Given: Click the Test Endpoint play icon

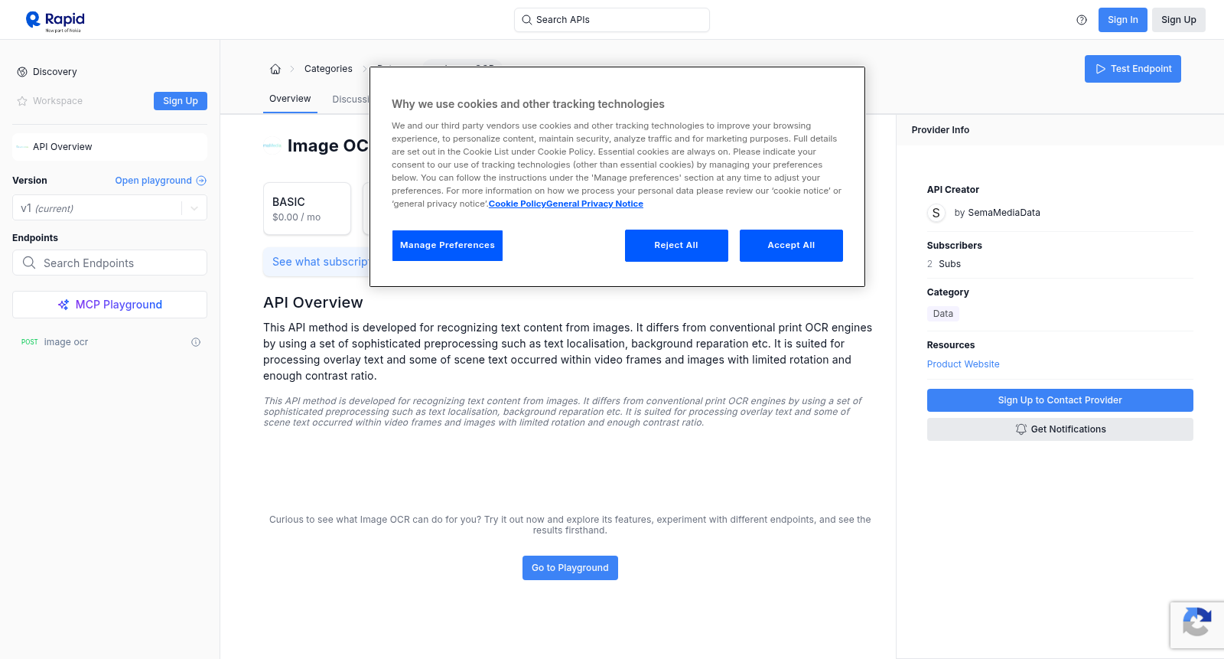Looking at the screenshot, I should [1101, 69].
